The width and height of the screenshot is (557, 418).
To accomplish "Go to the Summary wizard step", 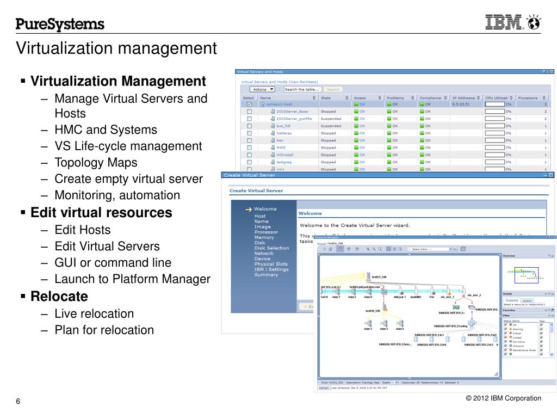I will click(266, 275).
